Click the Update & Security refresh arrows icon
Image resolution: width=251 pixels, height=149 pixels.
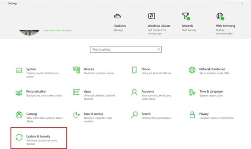click(x=19, y=137)
